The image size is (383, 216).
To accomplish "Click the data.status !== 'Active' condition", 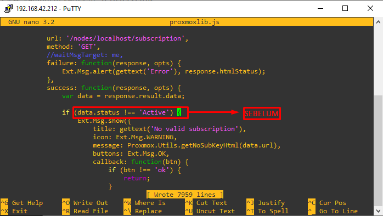I will [123, 112].
